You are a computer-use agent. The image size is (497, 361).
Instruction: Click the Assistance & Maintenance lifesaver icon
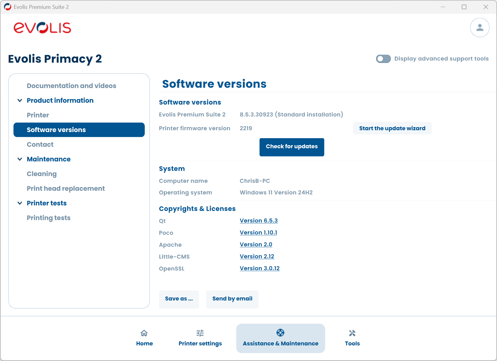click(x=280, y=333)
